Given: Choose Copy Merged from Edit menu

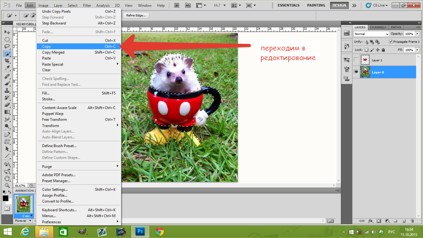Looking at the screenshot, I should [x=53, y=52].
